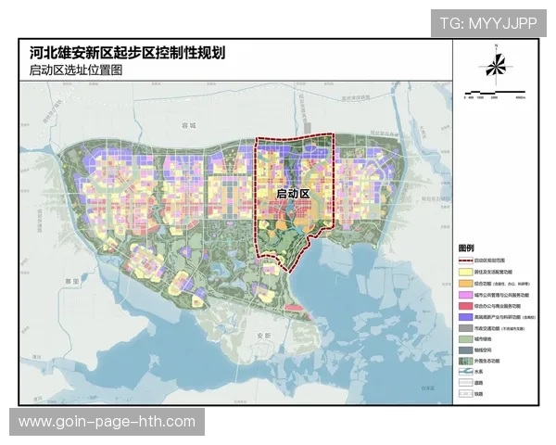Click the north arrow compass icon

click(x=495, y=66)
